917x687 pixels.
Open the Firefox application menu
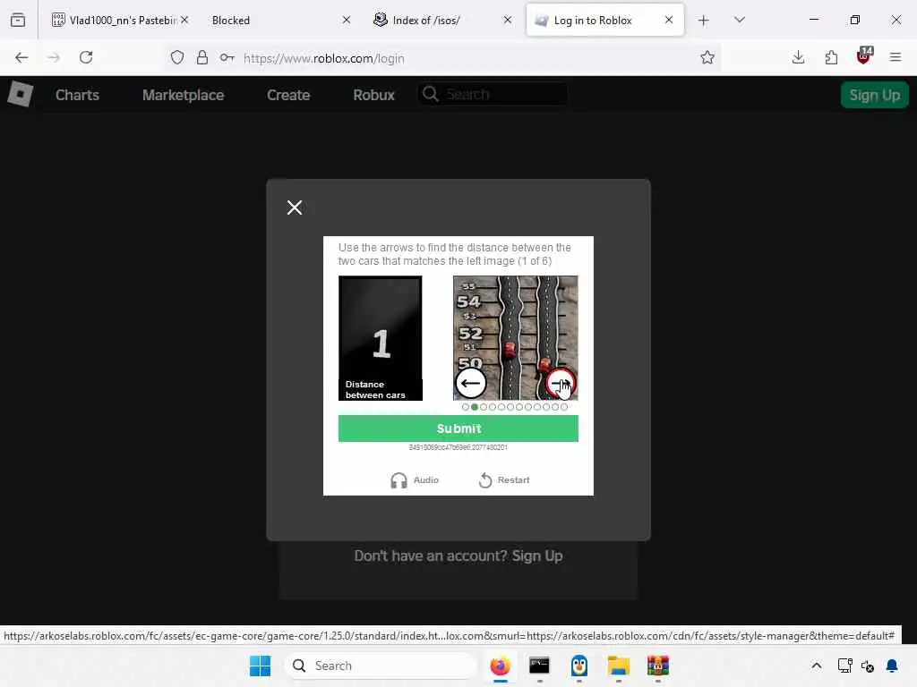(x=896, y=57)
